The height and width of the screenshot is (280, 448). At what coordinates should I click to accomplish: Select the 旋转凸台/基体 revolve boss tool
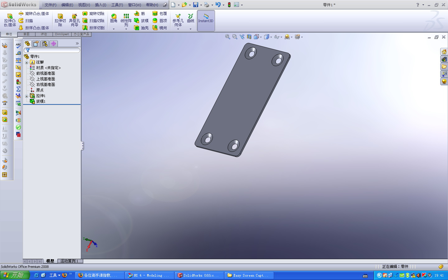pyautogui.click(x=34, y=14)
